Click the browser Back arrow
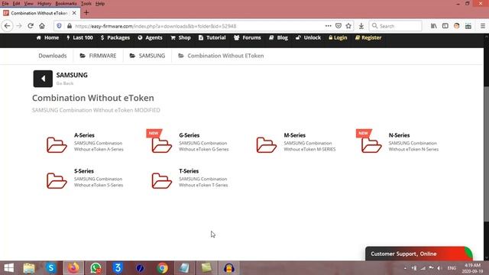This screenshot has height=275, width=489. [x=7, y=26]
